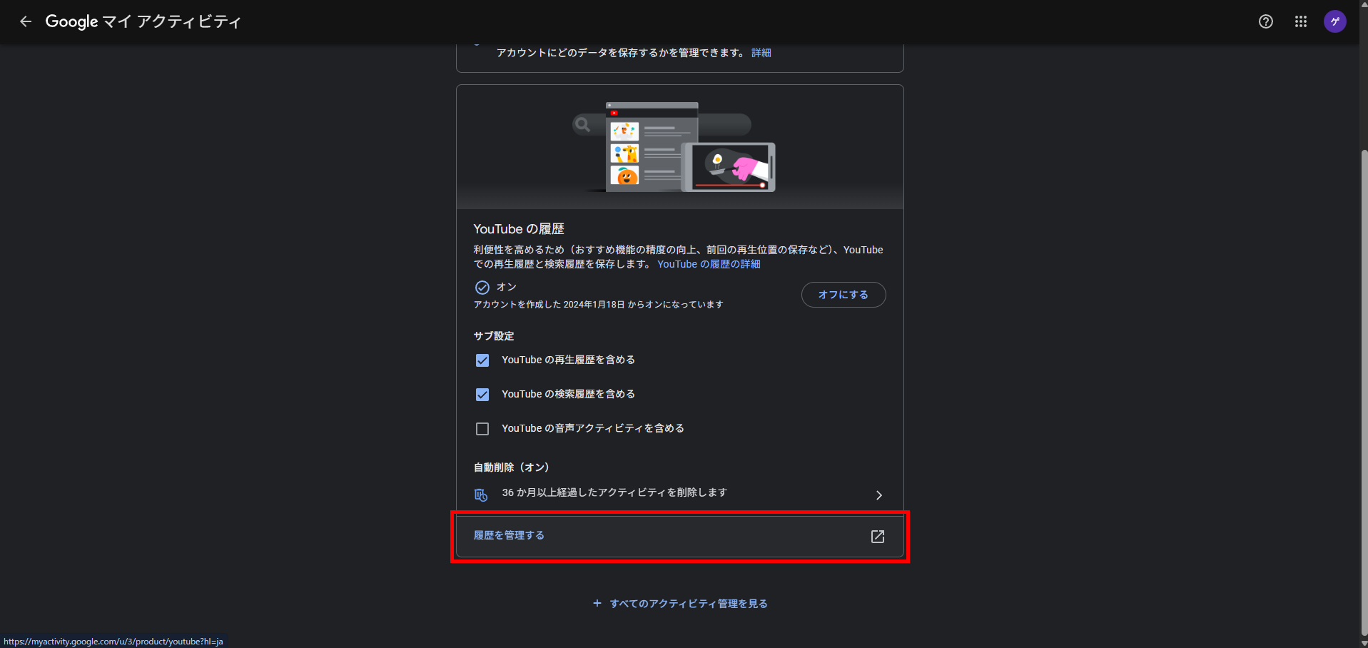Open the help question mark icon
The image size is (1368, 648).
(x=1266, y=21)
